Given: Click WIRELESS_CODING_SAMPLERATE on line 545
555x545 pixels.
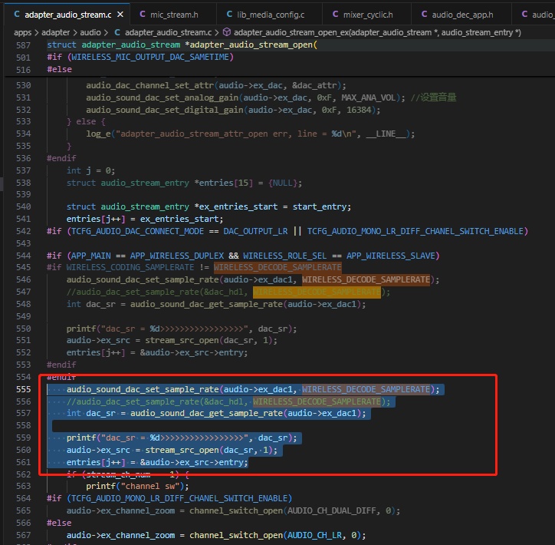Looking at the screenshot, I should pyautogui.click(x=130, y=267).
